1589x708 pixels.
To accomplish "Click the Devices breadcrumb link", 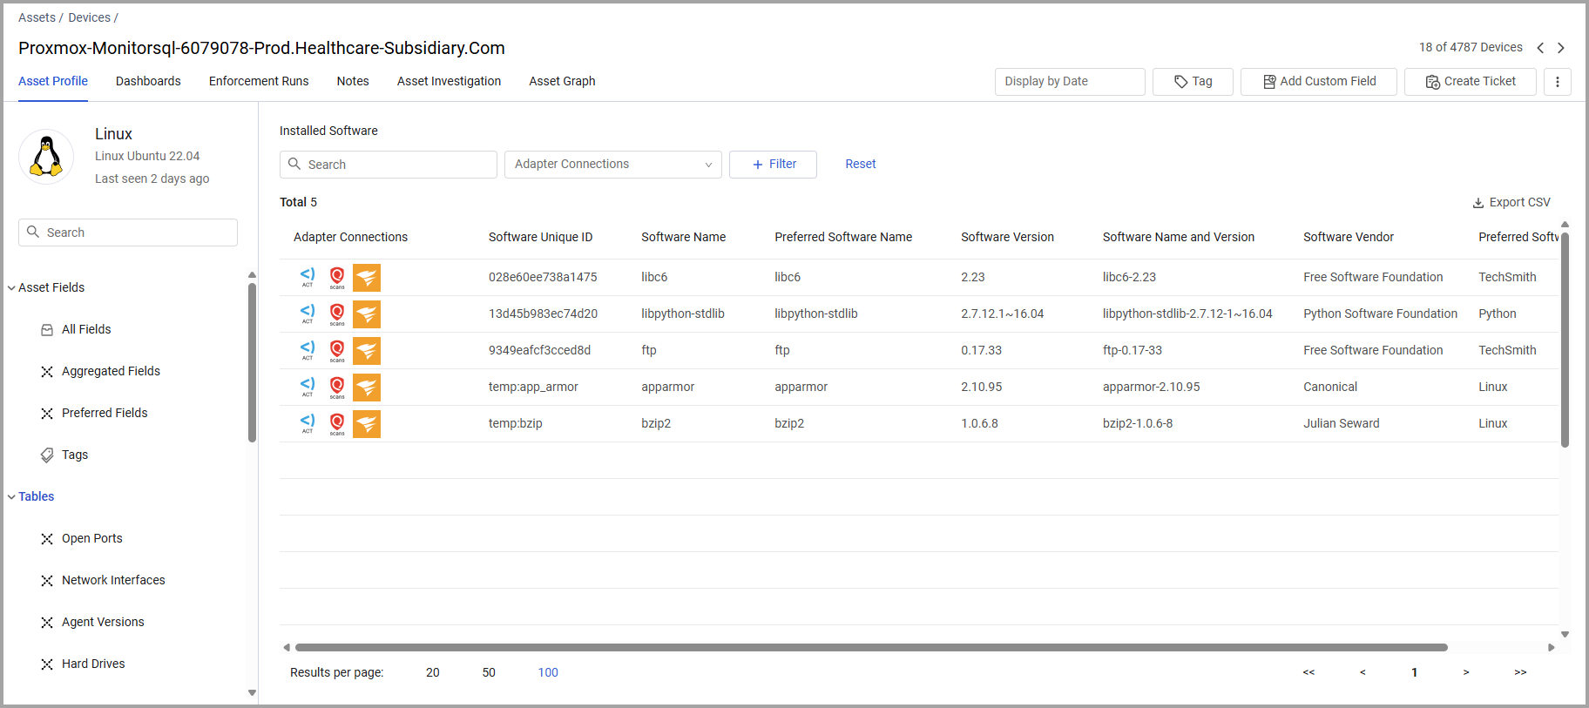I will pyautogui.click(x=90, y=17).
